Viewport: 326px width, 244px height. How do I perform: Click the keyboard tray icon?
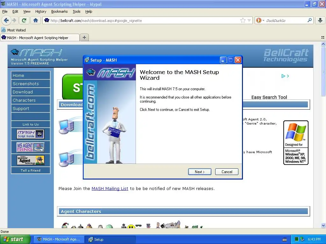(285, 240)
